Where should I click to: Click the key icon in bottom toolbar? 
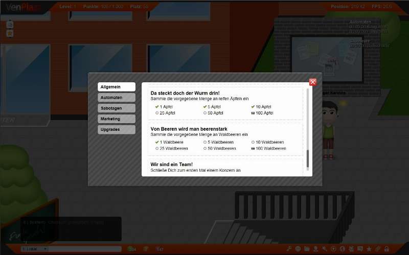289,249
